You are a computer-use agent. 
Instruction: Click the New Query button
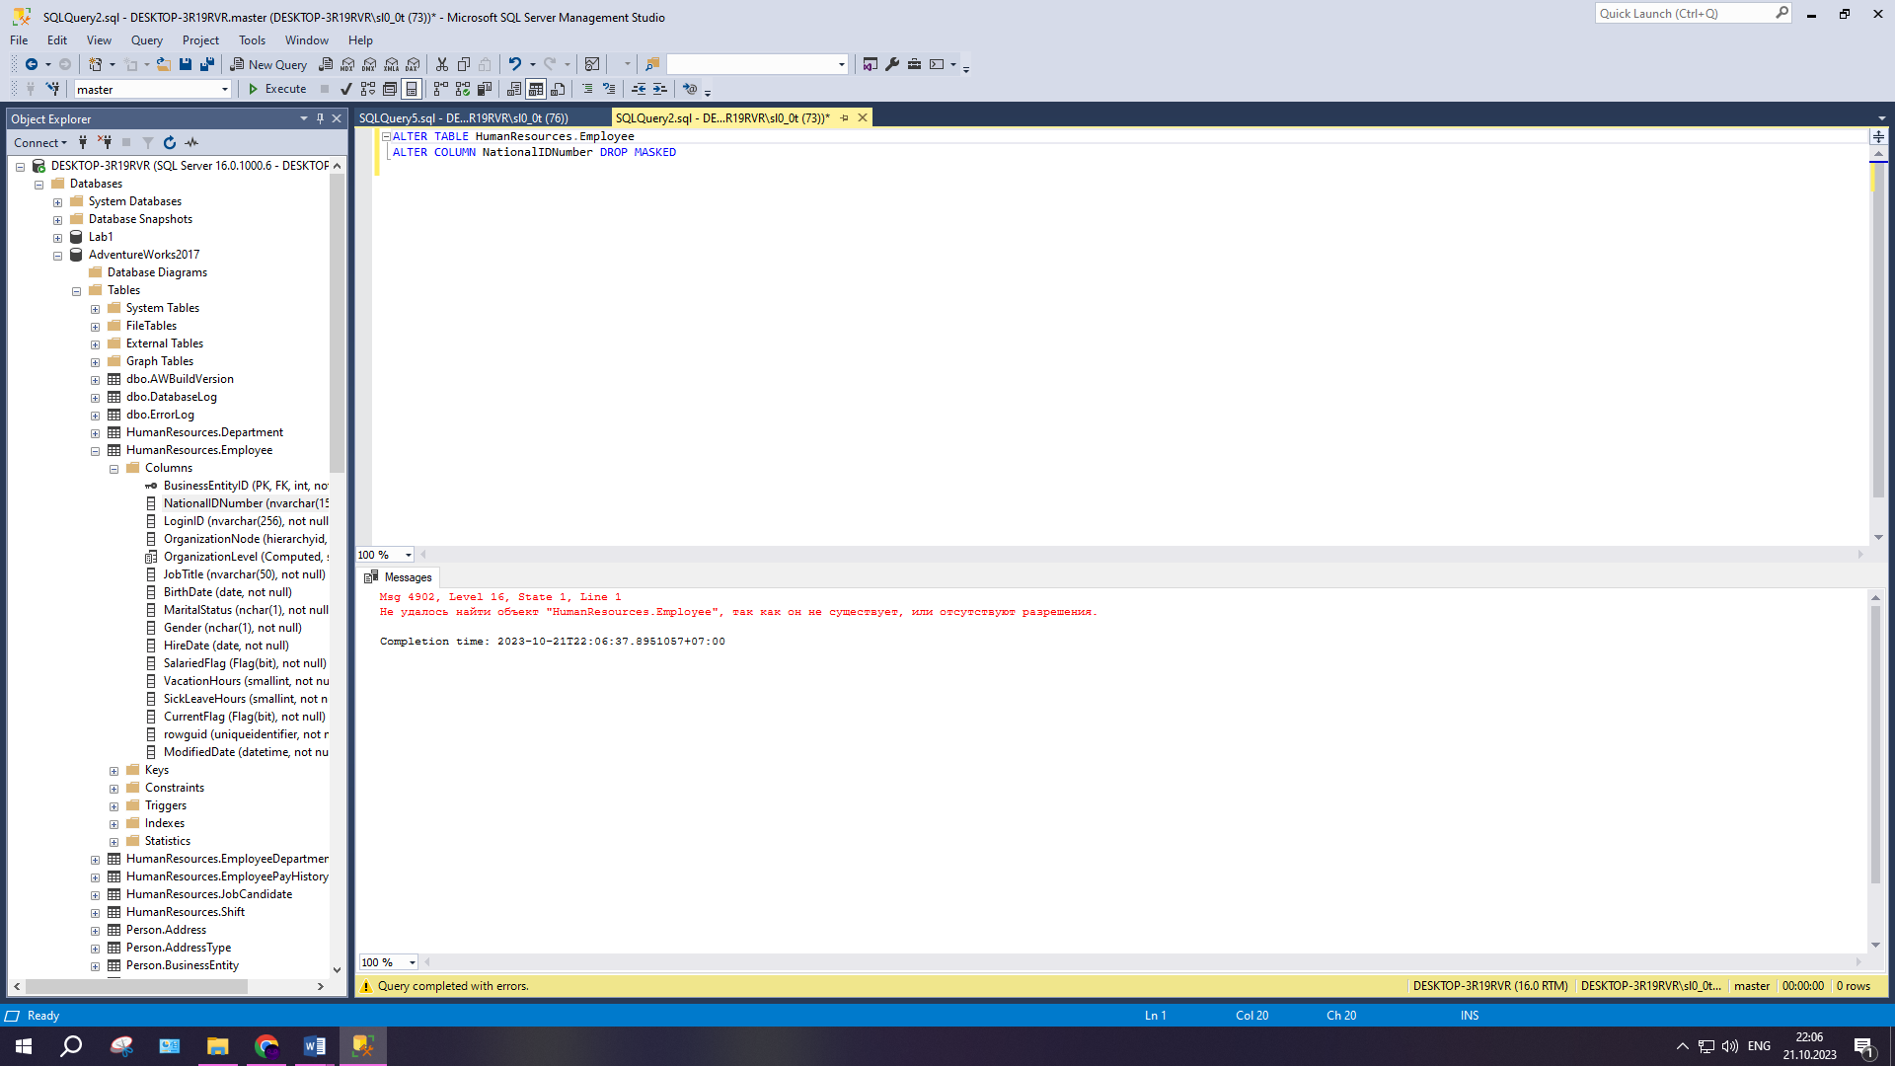[268, 64]
